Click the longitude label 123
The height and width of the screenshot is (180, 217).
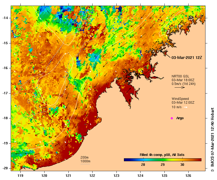pos(116,176)
